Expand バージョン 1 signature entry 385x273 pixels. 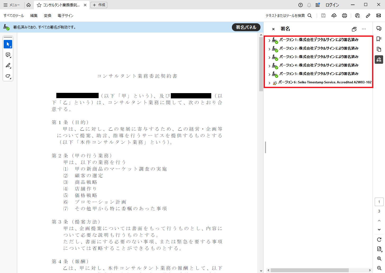[269, 40]
